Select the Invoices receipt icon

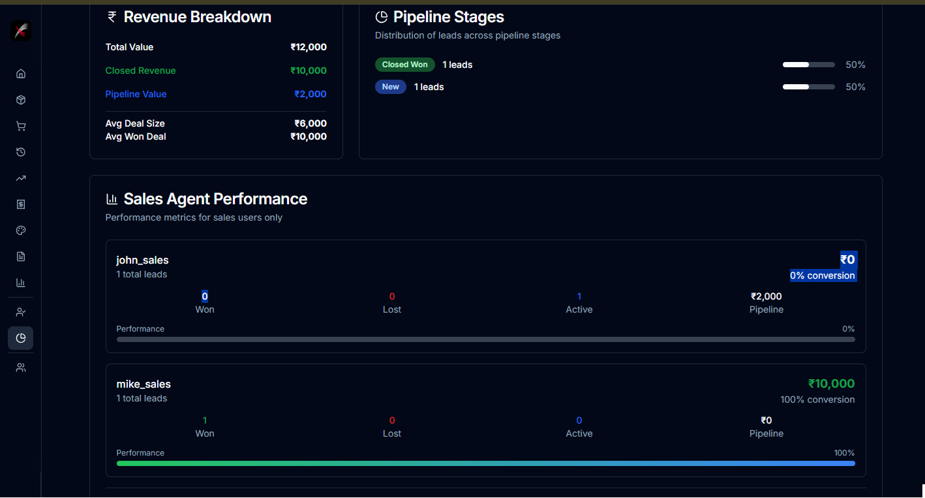click(20, 204)
